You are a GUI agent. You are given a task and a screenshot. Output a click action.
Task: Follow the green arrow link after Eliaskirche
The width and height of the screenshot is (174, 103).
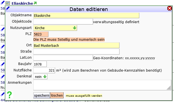pos(35,3)
